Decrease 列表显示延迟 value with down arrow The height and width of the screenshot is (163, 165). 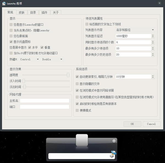pos(153,37)
